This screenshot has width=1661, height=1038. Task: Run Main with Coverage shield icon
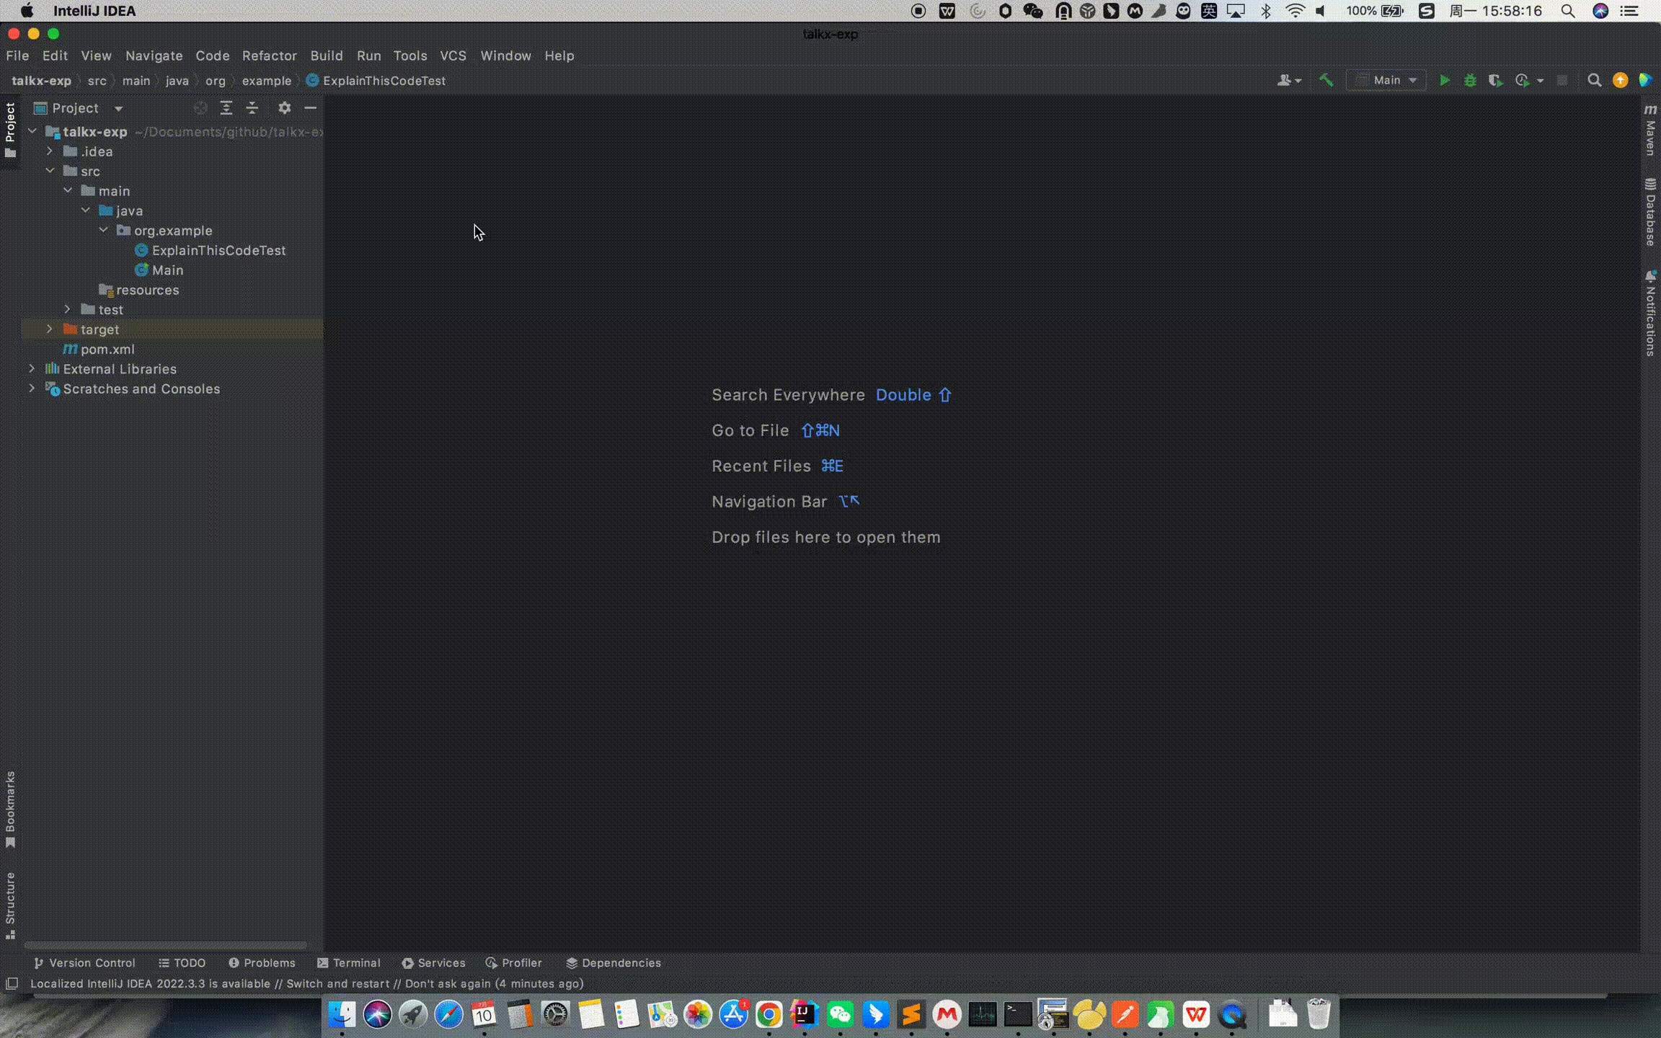(1496, 80)
